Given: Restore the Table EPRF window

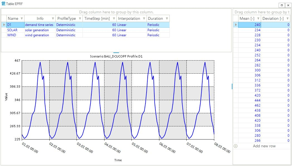Looking at the screenshot, I should click(282, 5).
